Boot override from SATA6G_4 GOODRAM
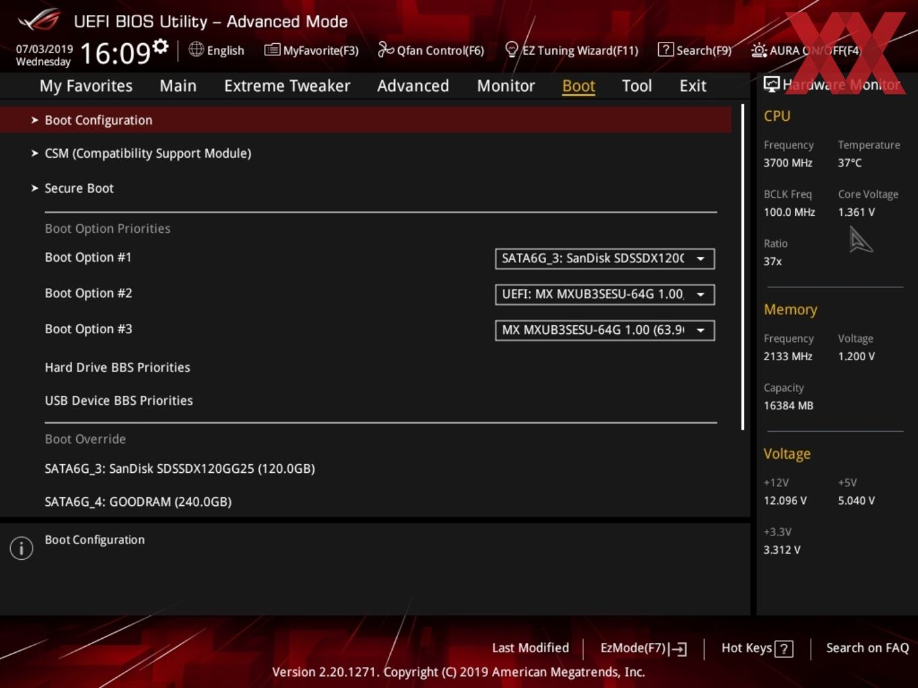Viewport: 918px width, 688px height. click(138, 502)
